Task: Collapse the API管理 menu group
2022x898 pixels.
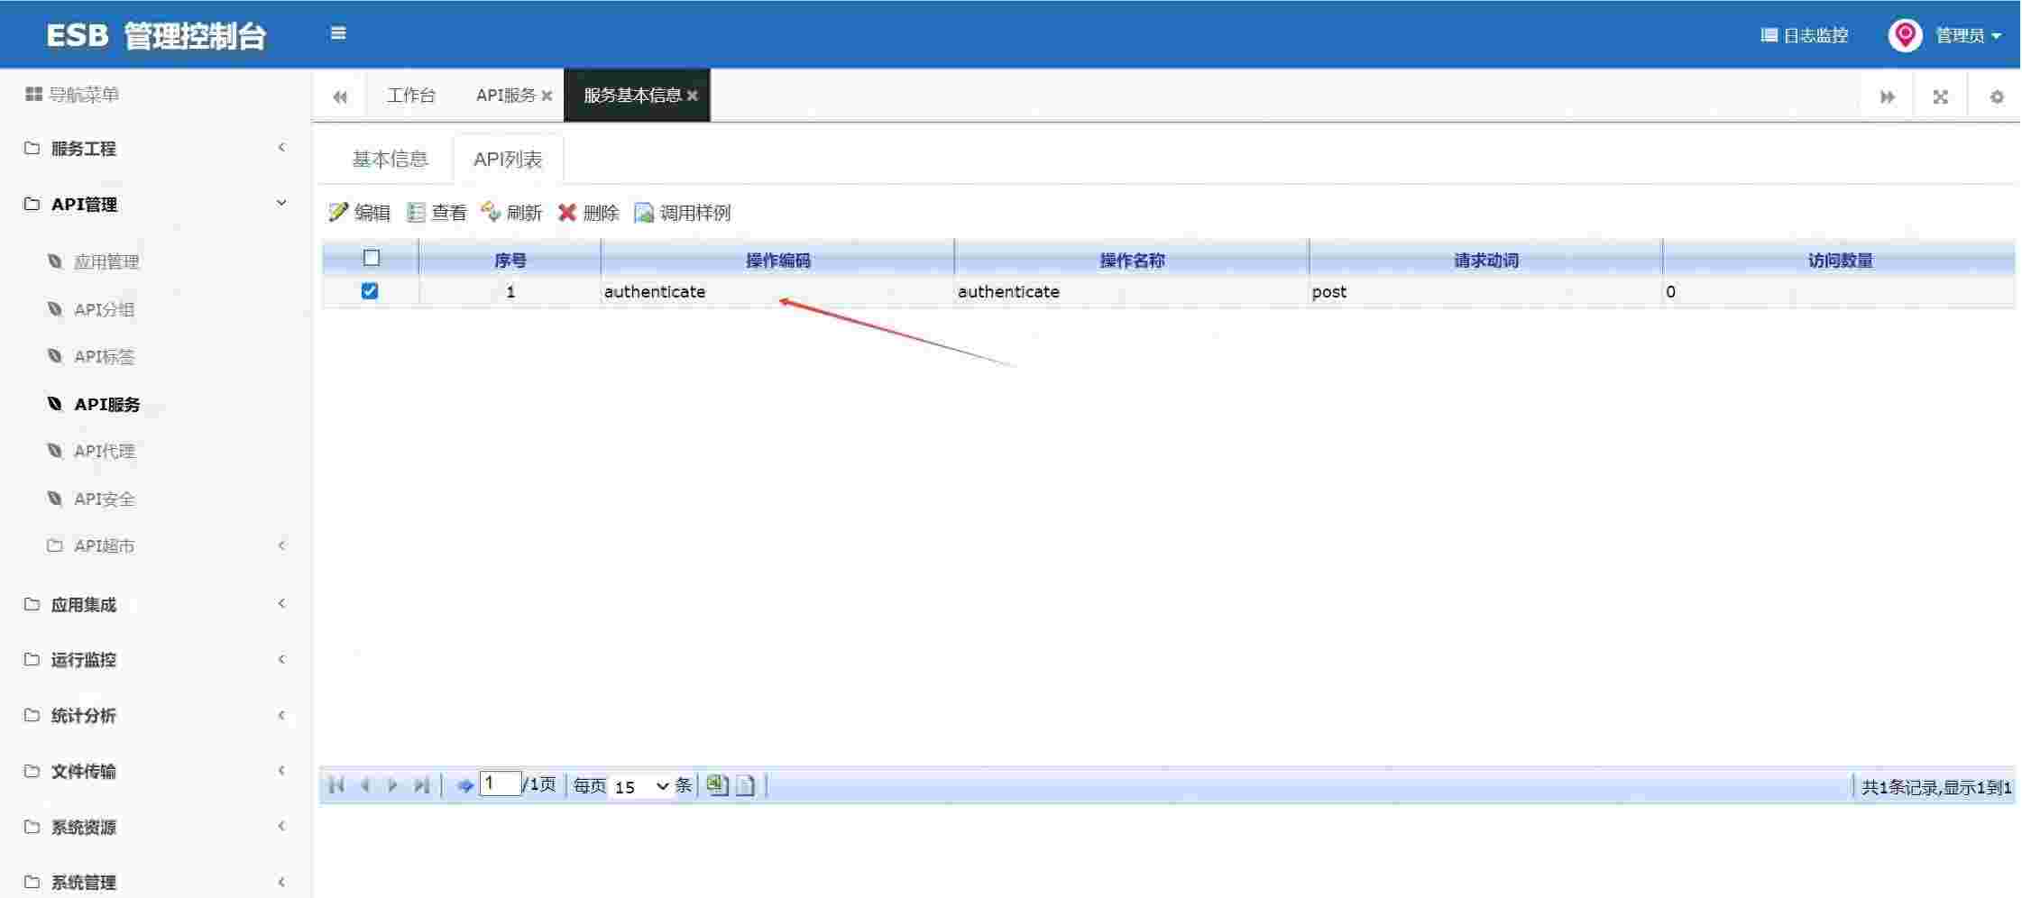Action: (x=155, y=204)
